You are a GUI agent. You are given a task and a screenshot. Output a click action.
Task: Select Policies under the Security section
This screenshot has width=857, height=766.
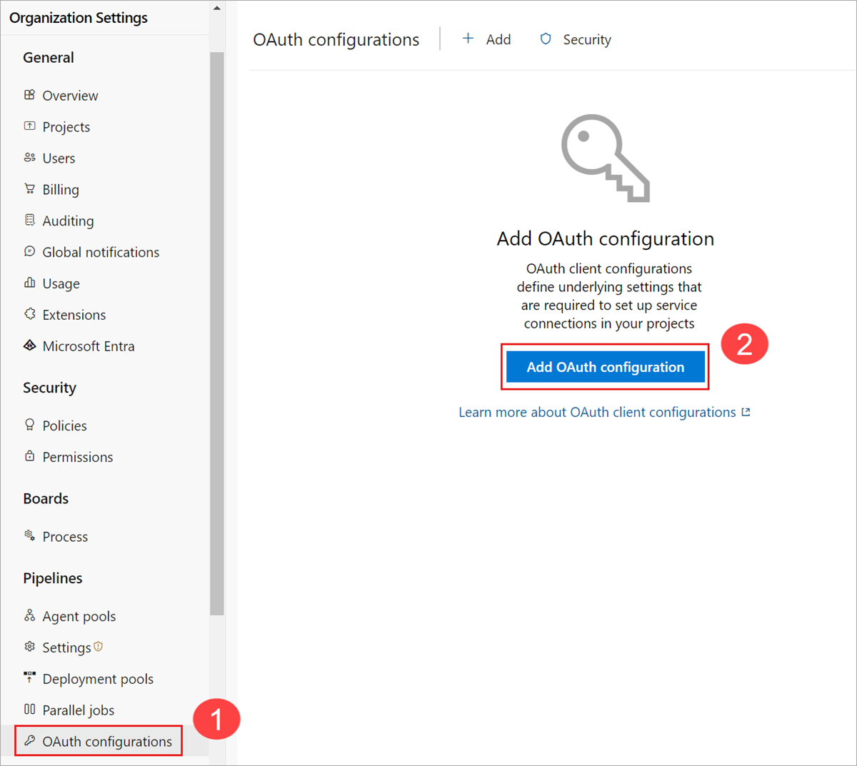click(64, 425)
